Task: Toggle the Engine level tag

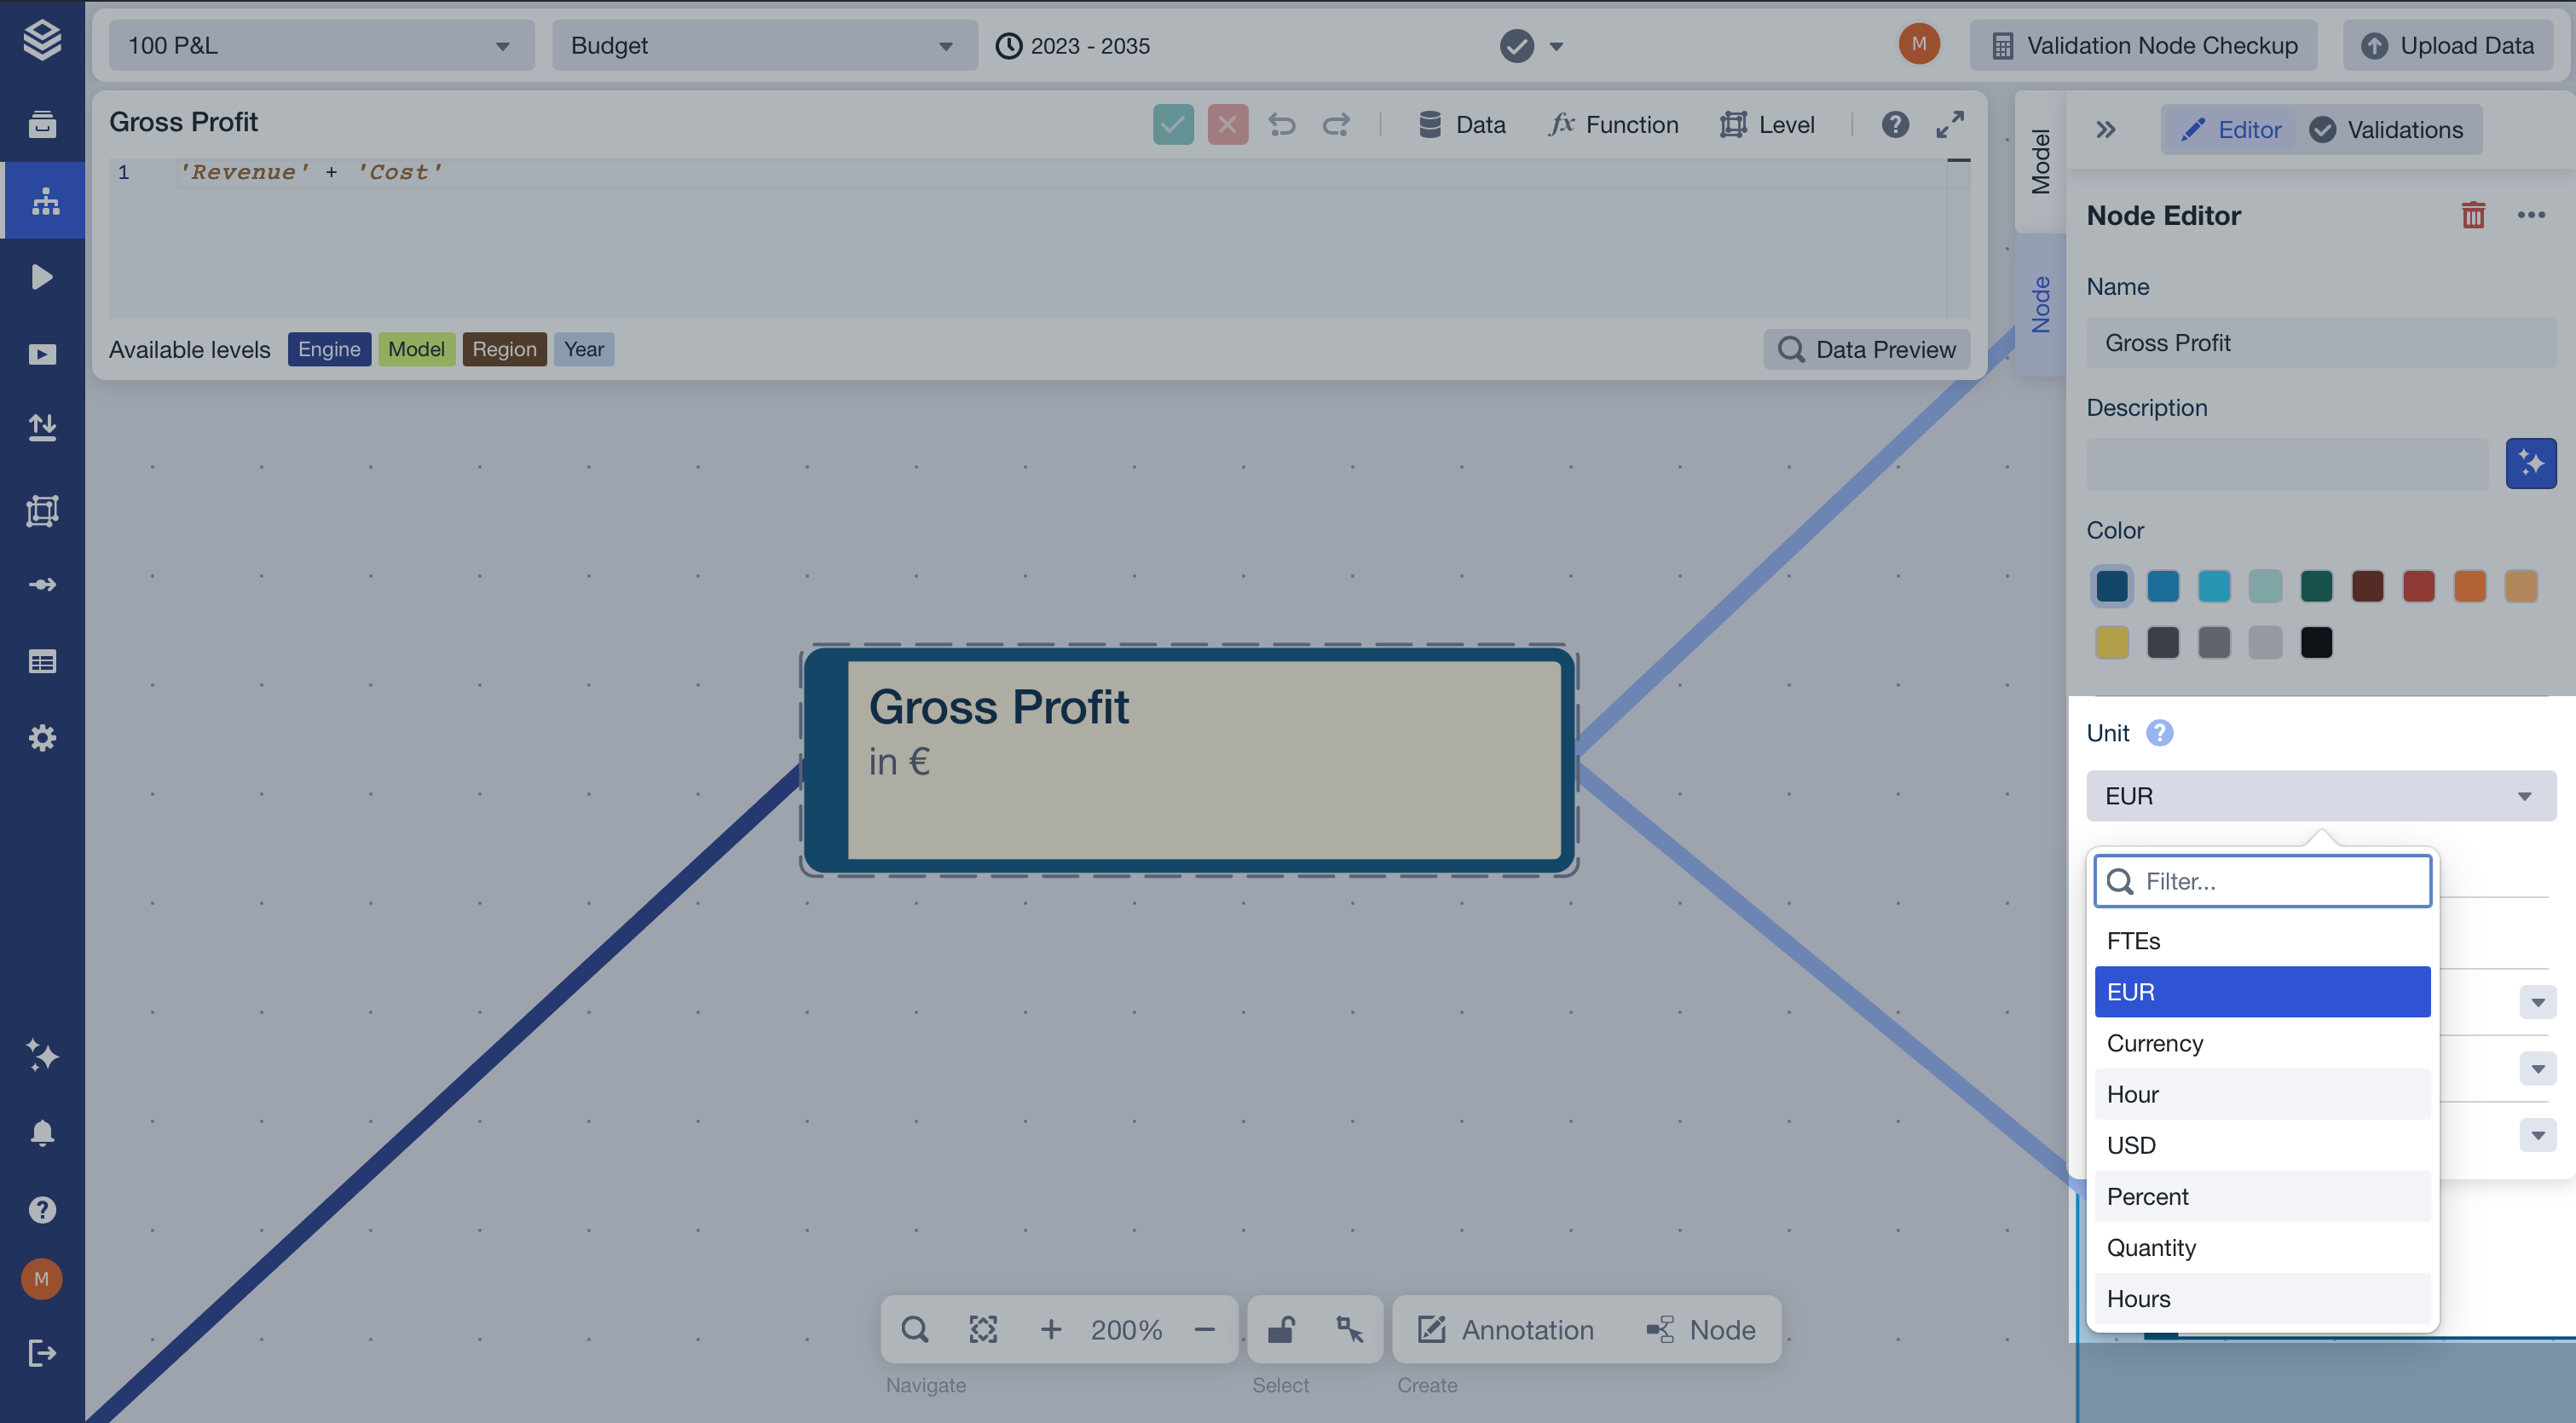Action: click(x=329, y=349)
